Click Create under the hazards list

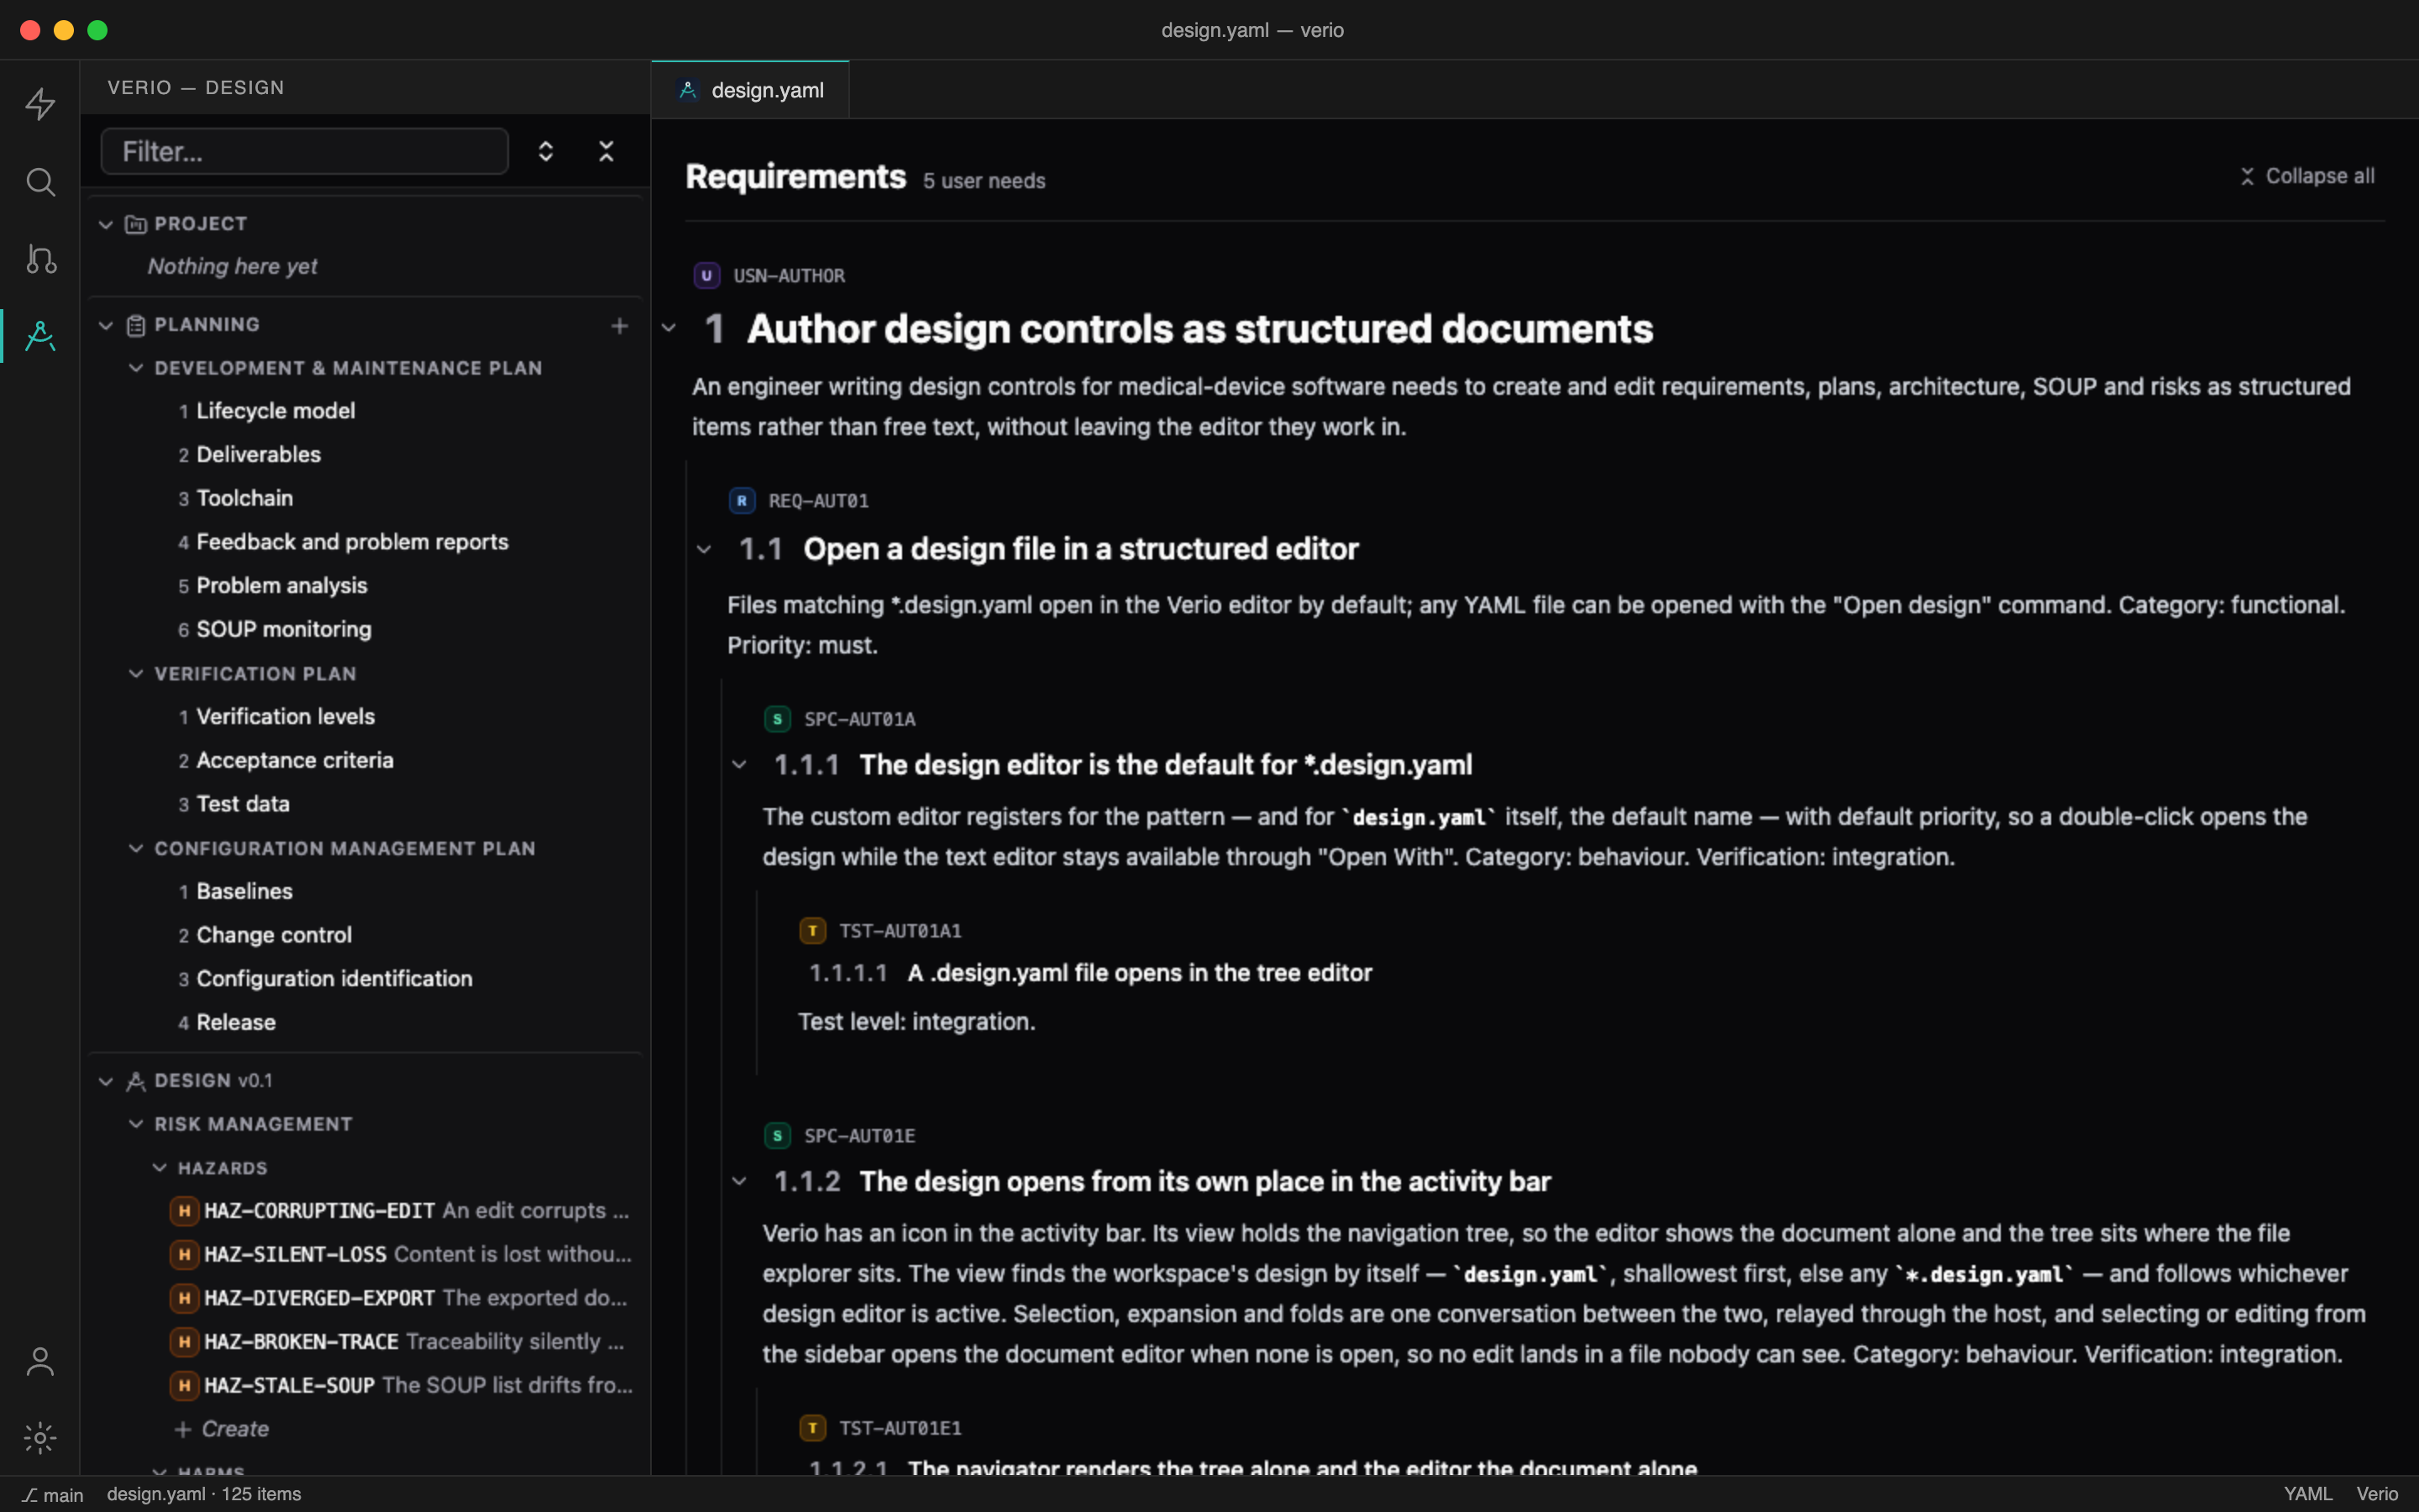pos(222,1429)
